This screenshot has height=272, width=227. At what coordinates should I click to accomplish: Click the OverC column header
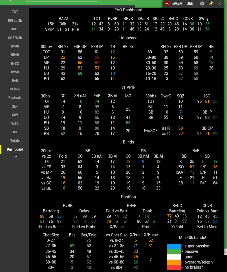[x=166, y=96]
